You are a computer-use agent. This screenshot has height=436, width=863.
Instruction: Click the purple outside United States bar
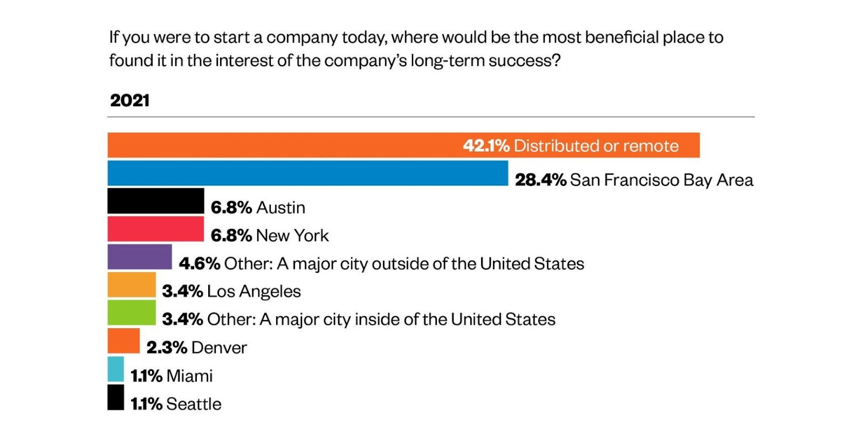pos(140,257)
